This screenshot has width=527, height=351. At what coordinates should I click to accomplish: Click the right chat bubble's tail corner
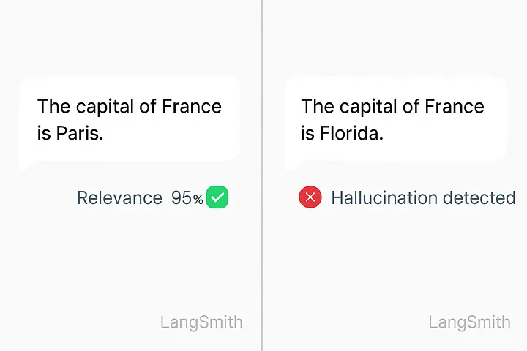point(291,166)
